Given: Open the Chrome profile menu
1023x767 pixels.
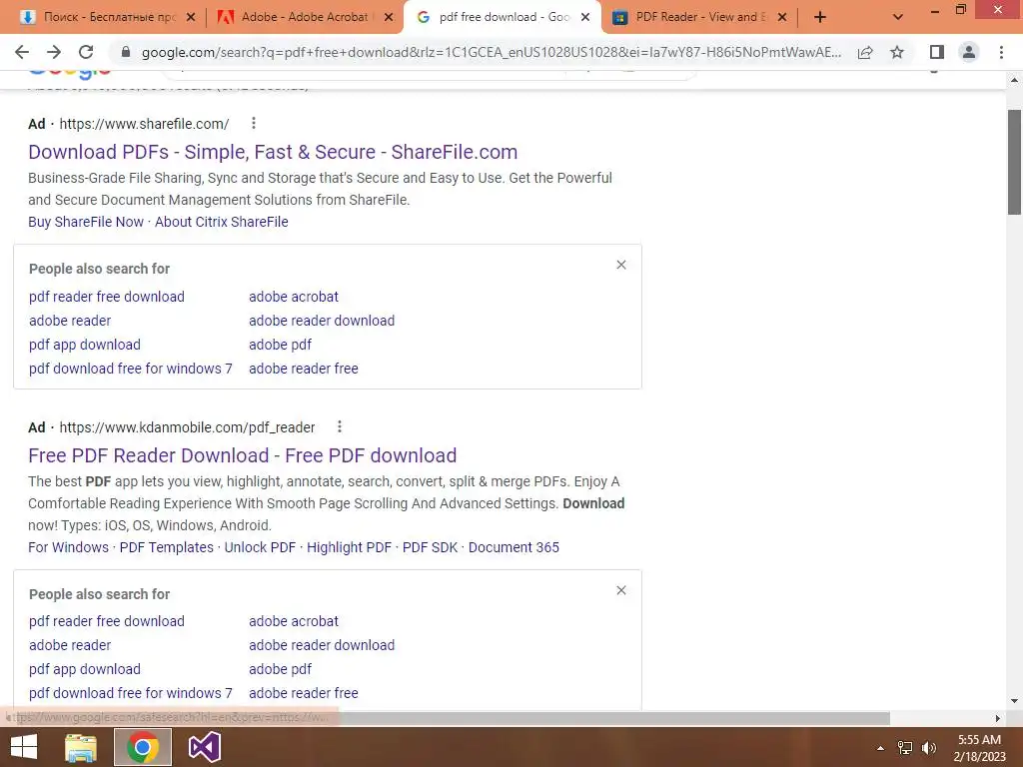Looking at the screenshot, I should [x=969, y=52].
